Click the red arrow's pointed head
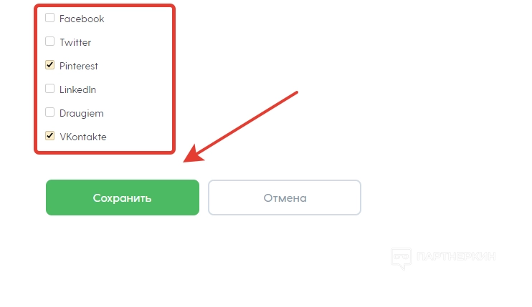The image size is (532, 307). pyautogui.click(x=191, y=156)
